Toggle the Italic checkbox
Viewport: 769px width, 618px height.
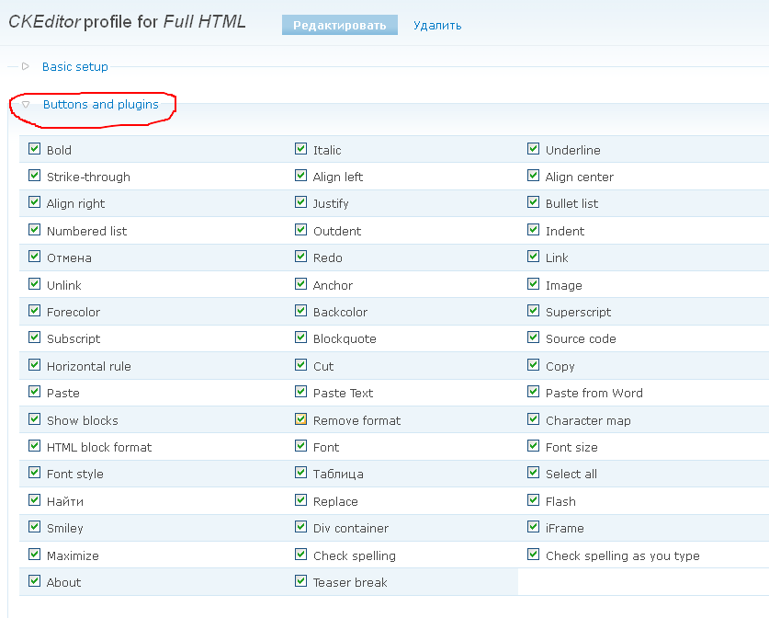tap(300, 148)
